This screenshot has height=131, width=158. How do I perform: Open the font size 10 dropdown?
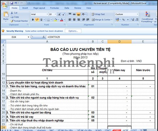pos(56,14)
